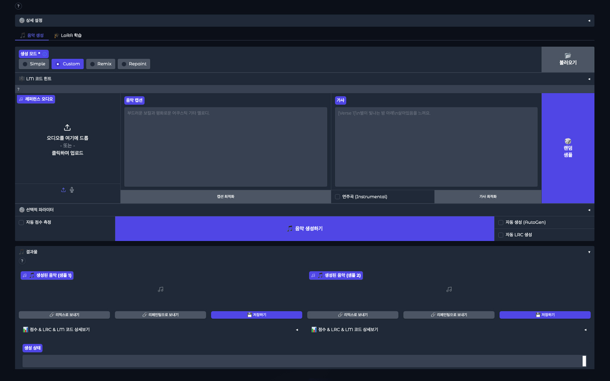Open the 음악 생성 tab
Screen dimensions: 610x381
tap(32, 35)
